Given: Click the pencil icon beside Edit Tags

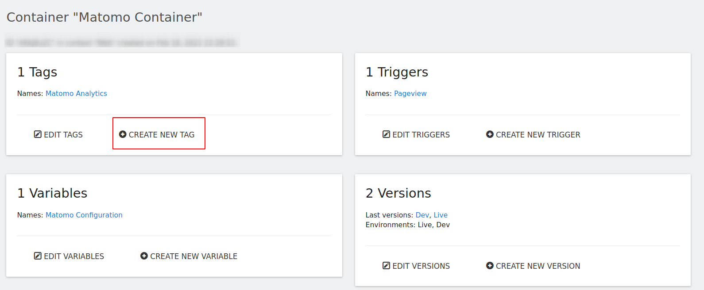Looking at the screenshot, I should [x=38, y=134].
